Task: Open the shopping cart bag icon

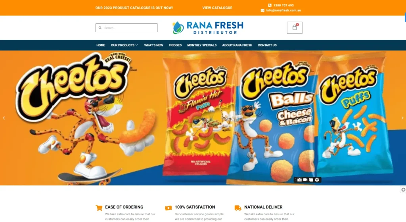Action: (295, 27)
